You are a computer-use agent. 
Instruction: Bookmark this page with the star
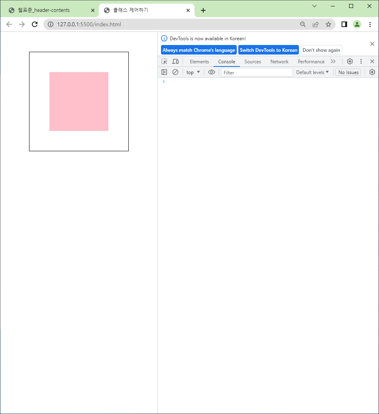pos(328,24)
